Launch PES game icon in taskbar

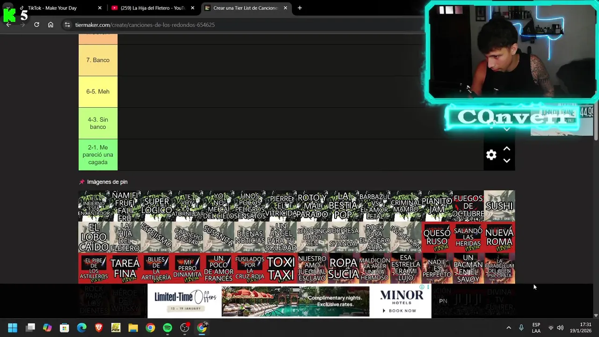(x=116, y=328)
